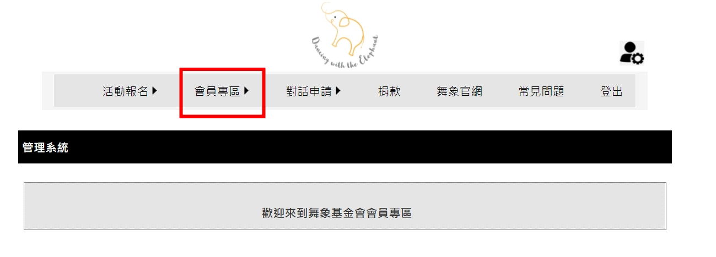The width and height of the screenshot is (716, 257).
Task: Log out using 登出
Action: coord(611,91)
